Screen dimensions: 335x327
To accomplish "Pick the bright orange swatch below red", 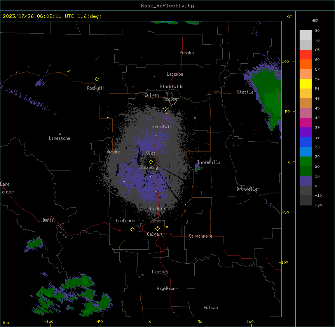I will [305, 64].
